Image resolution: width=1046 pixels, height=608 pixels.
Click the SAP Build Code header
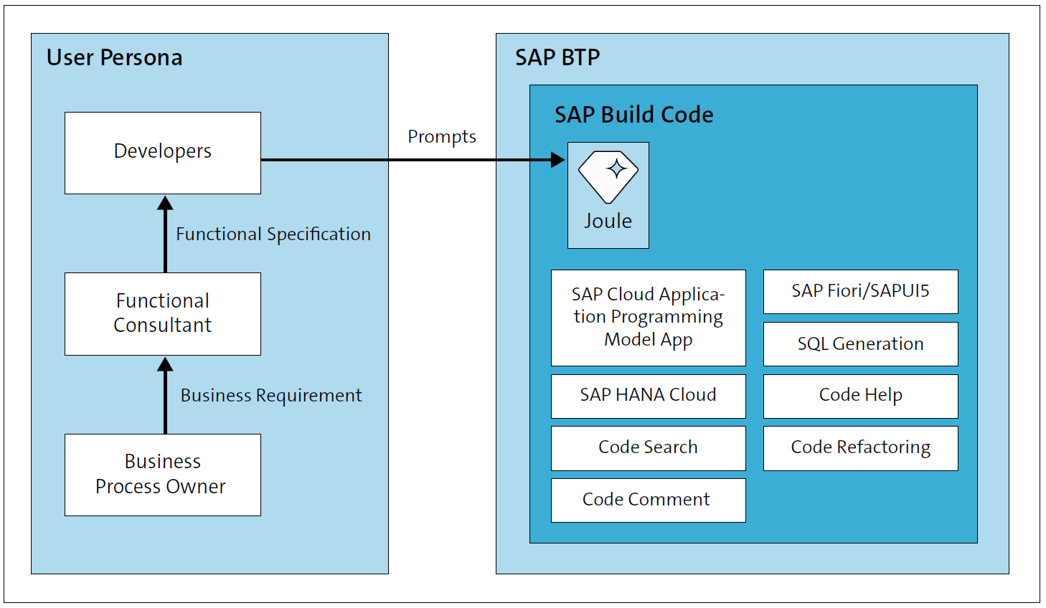click(634, 114)
